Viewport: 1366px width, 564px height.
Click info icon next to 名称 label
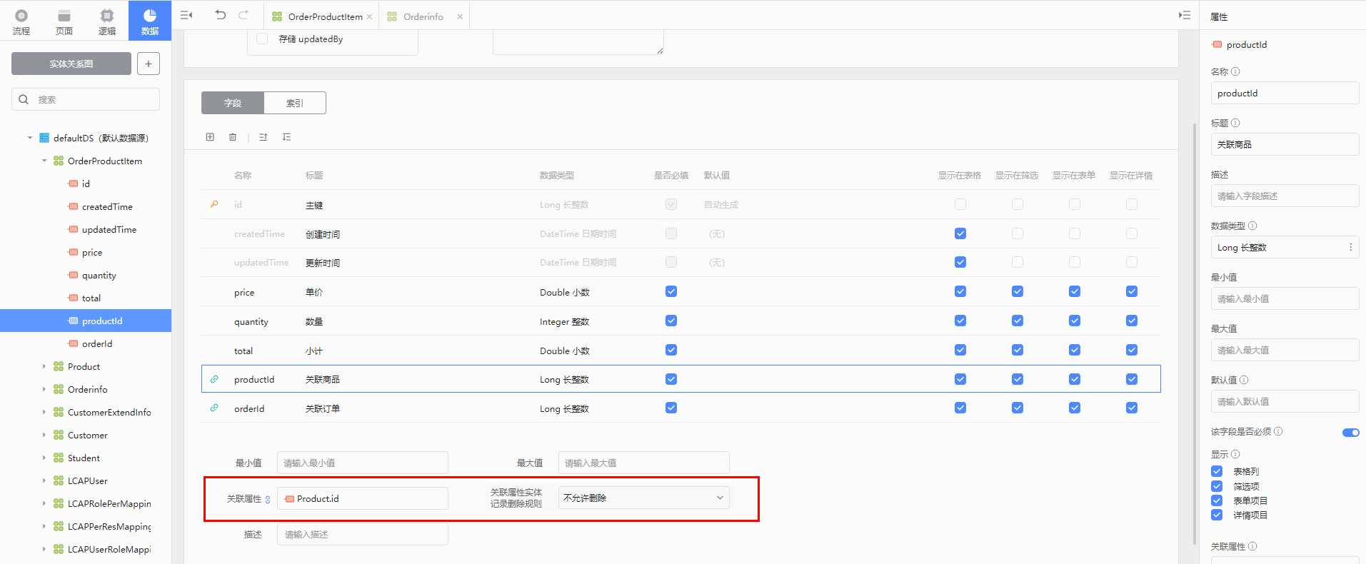tap(1235, 71)
